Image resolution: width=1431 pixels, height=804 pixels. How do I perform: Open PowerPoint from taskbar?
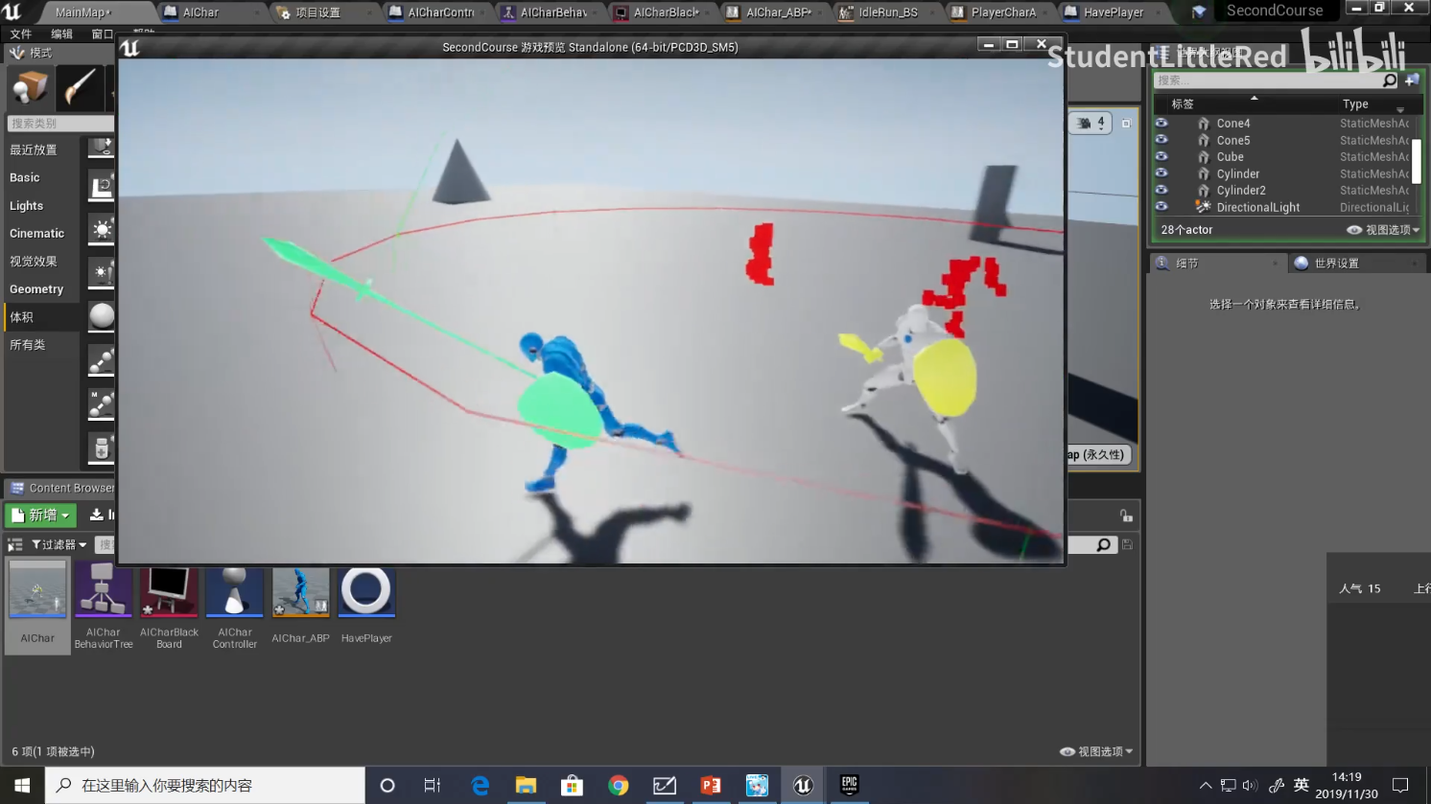(711, 786)
